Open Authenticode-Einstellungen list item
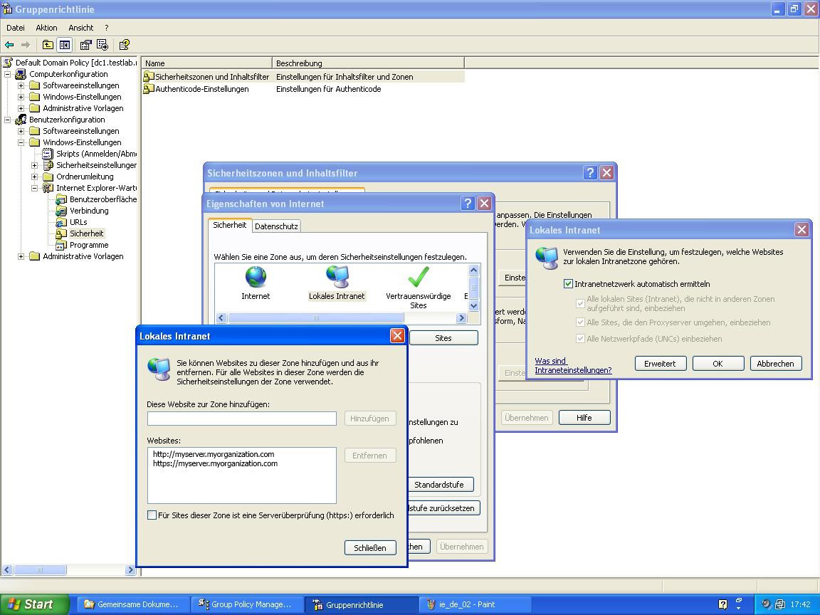 coord(201,89)
